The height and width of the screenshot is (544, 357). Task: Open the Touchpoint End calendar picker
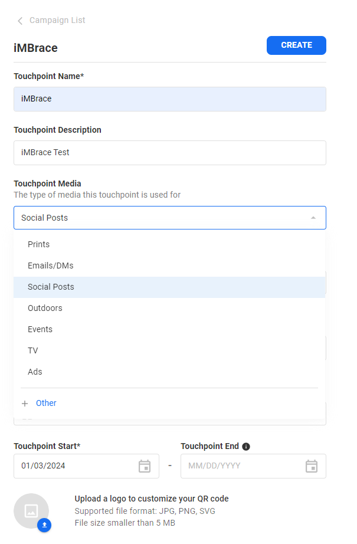[312, 466]
